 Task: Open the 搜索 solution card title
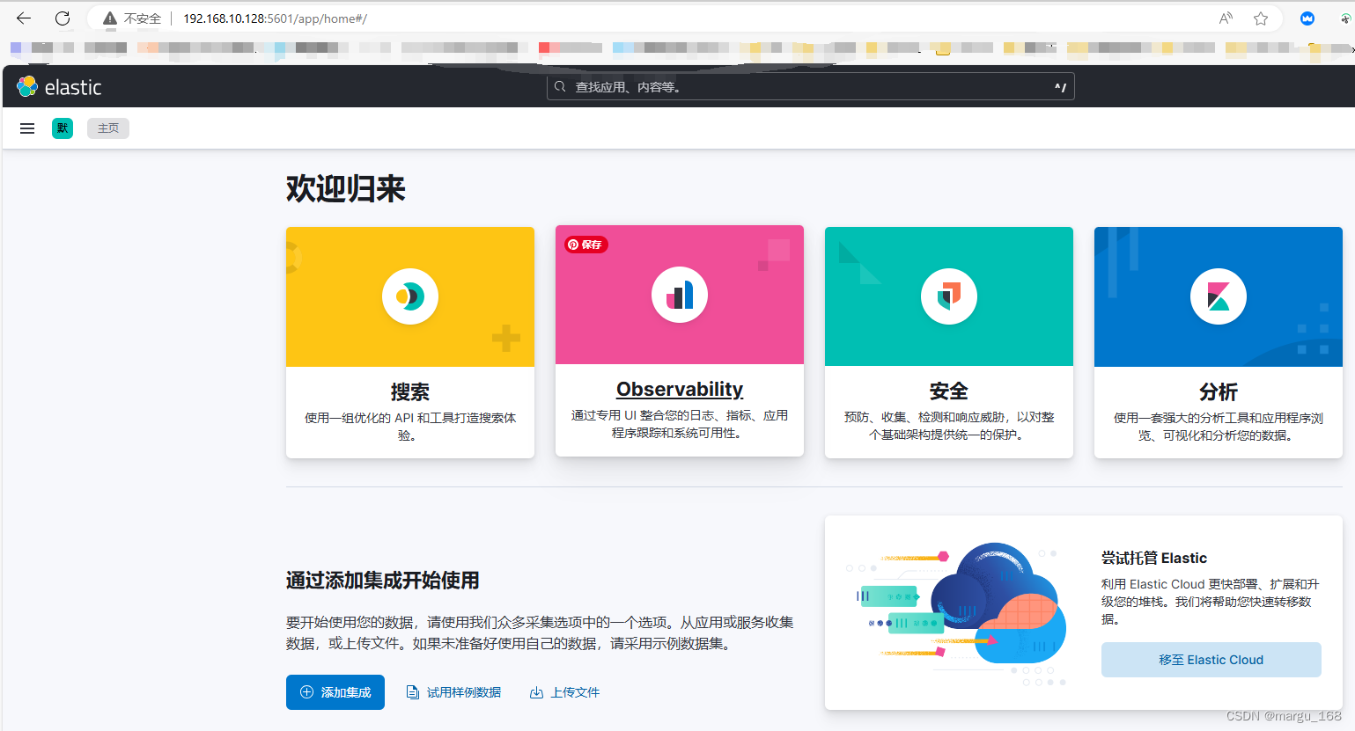click(x=410, y=391)
